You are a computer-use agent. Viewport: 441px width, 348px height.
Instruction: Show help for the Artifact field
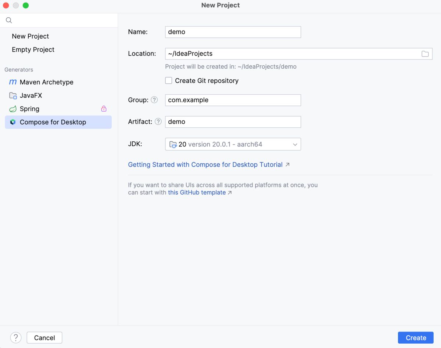[158, 122]
